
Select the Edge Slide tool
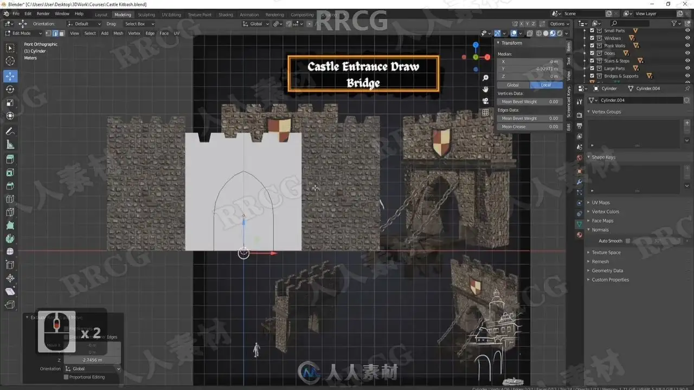tap(10, 265)
